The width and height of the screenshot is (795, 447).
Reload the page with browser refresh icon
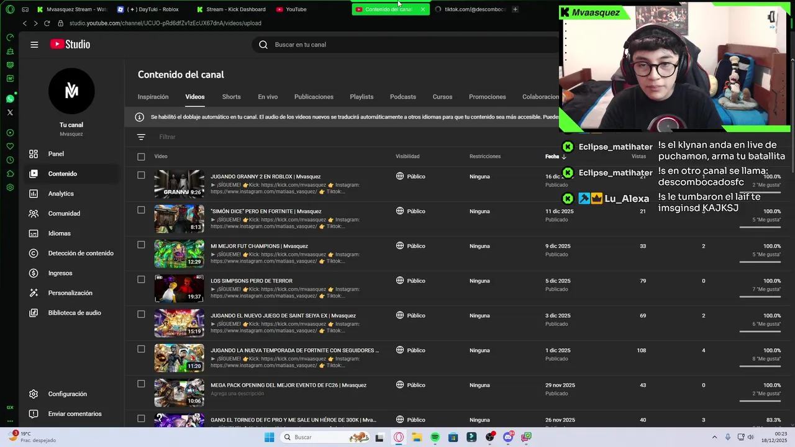click(x=47, y=24)
